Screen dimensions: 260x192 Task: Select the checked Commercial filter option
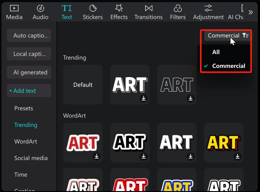[x=228, y=66]
